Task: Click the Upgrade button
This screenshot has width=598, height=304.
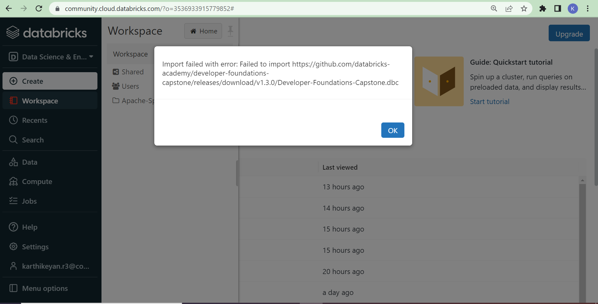Action: click(569, 34)
